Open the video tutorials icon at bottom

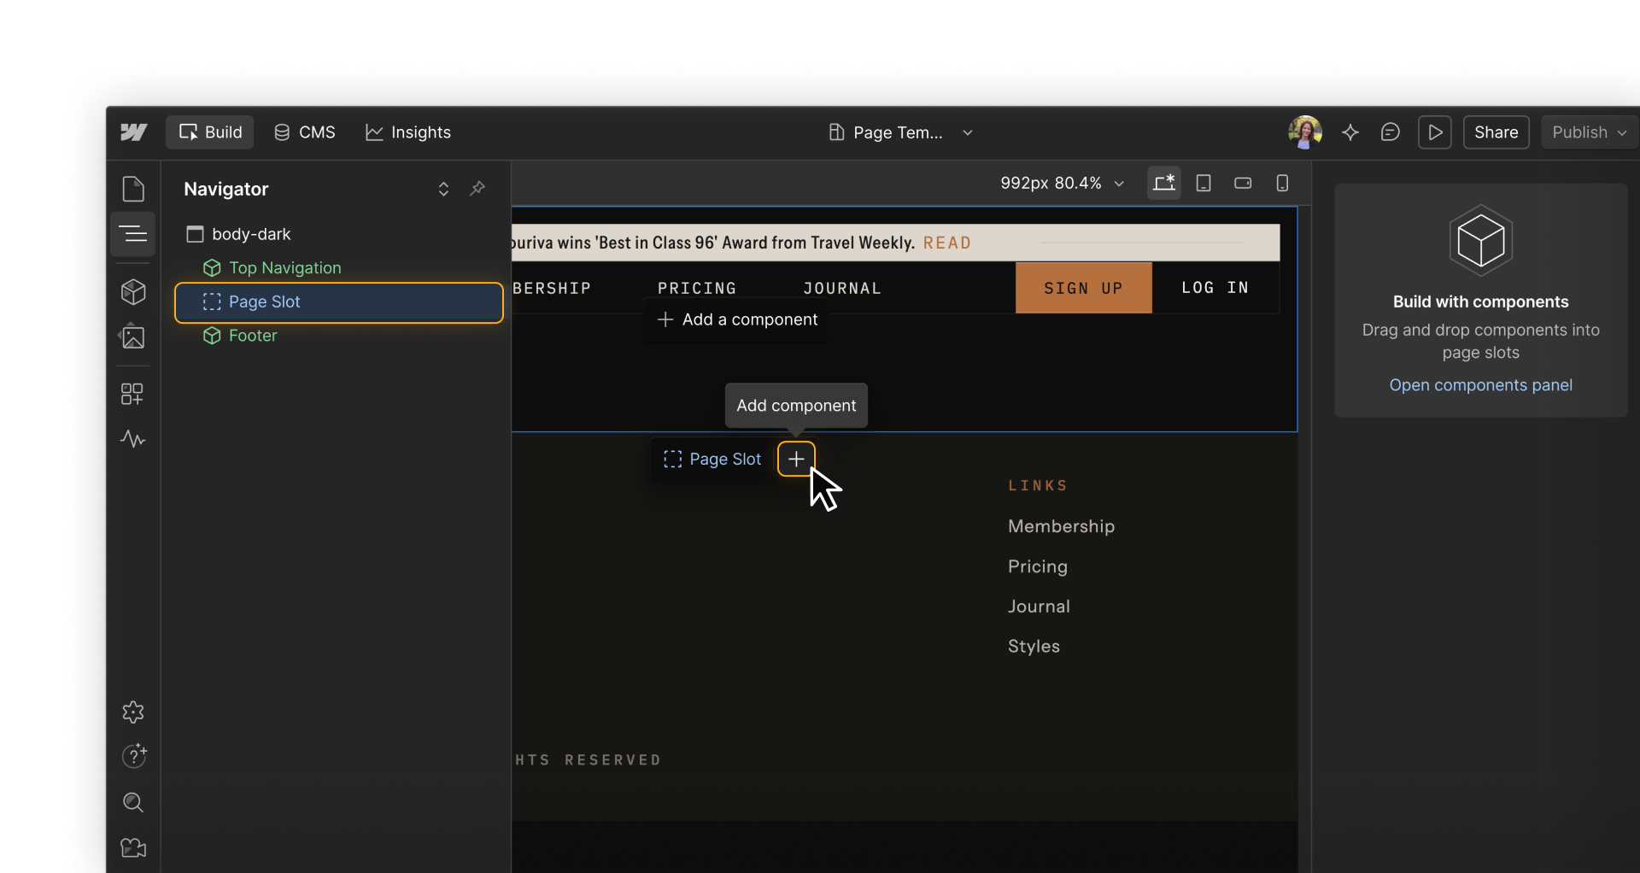point(133,847)
